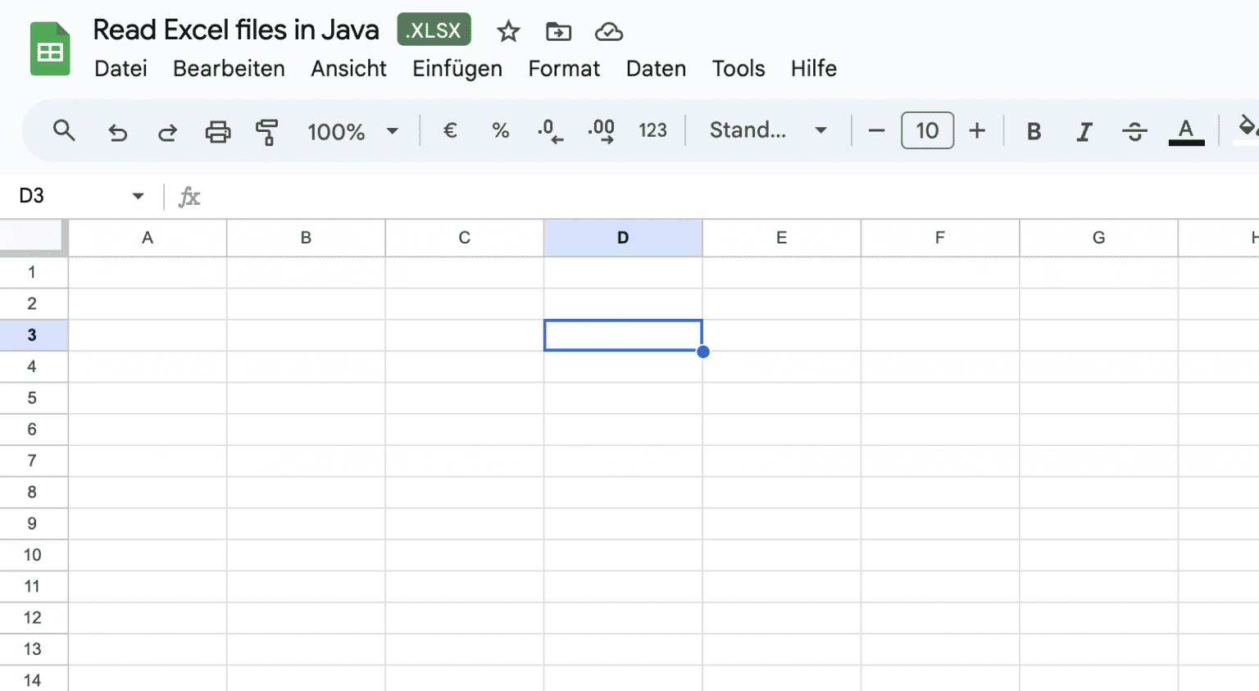Open more number formats via 123 icon
Screen dimensions: 1259x691
pos(652,130)
